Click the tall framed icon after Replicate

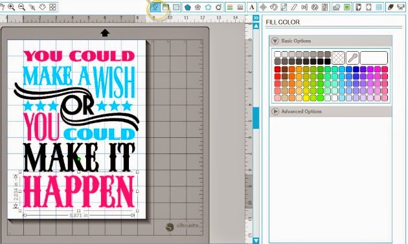[x=325, y=7]
